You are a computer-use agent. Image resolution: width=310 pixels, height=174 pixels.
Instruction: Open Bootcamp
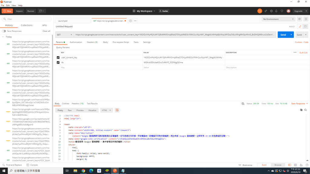coord(245,165)
